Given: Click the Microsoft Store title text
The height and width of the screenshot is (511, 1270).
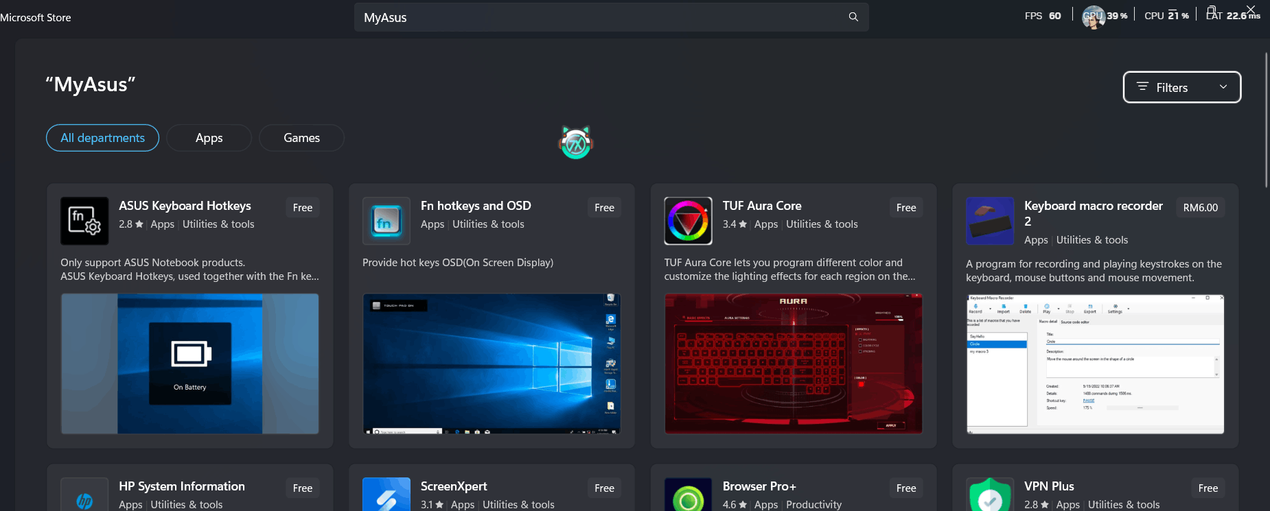Looking at the screenshot, I should [36, 18].
